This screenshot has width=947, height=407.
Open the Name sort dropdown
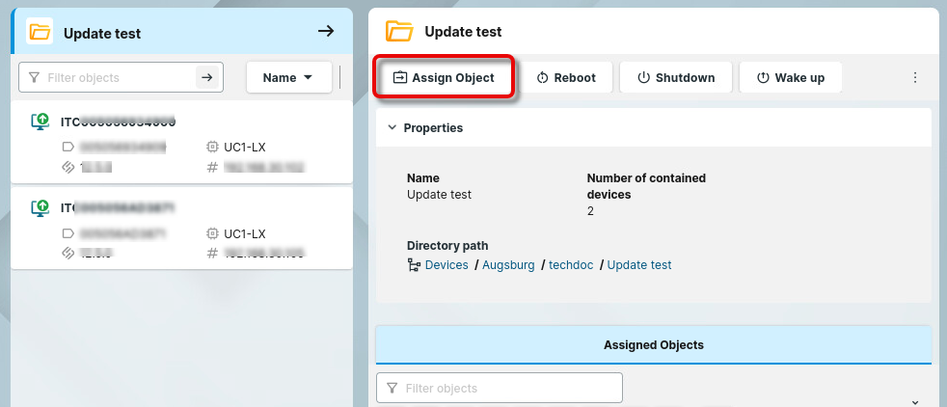click(288, 78)
